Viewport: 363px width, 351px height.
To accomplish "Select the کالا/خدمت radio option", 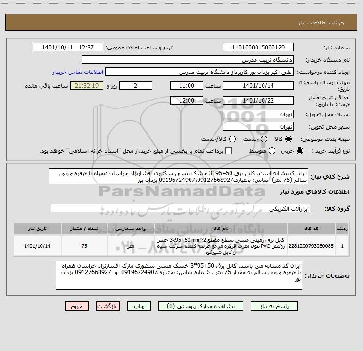I will 232,139.
